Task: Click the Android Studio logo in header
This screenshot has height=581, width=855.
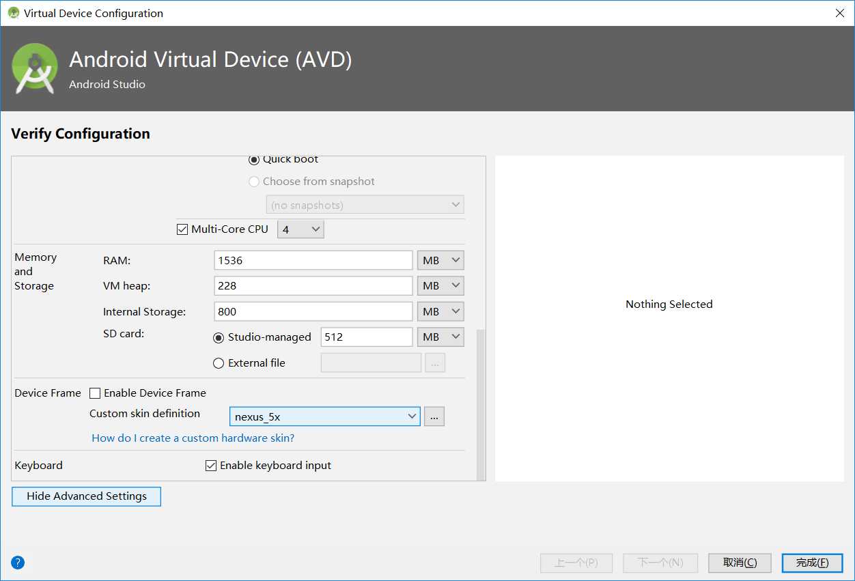Action: (35, 68)
